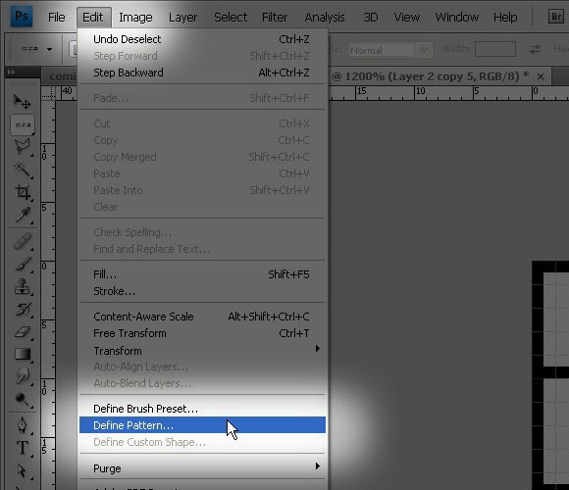The height and width of the screenshot is (490, 569).
Task: Select the Blur tool
Action: pos(23,376)
